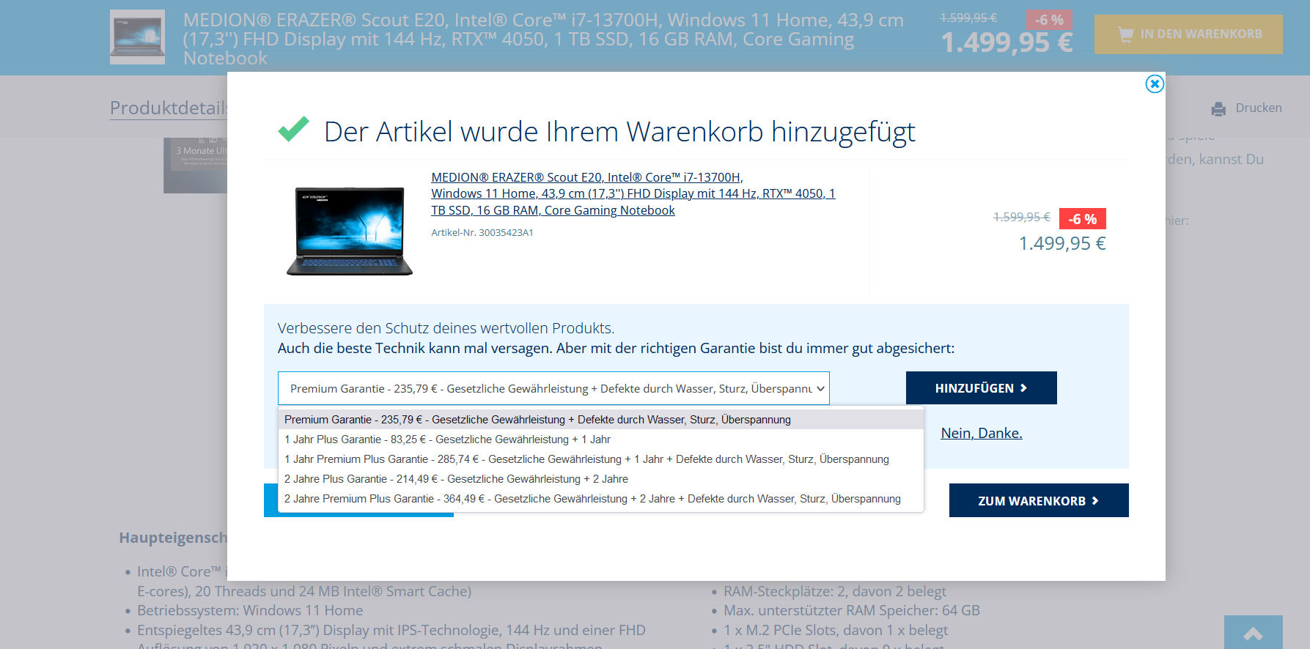Select Premium Garantie 235,79 € option

600,420
